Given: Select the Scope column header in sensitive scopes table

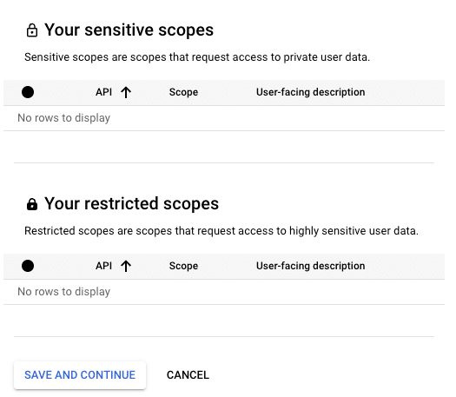Looking at the screenshot, I should click(x=183, y=92).
